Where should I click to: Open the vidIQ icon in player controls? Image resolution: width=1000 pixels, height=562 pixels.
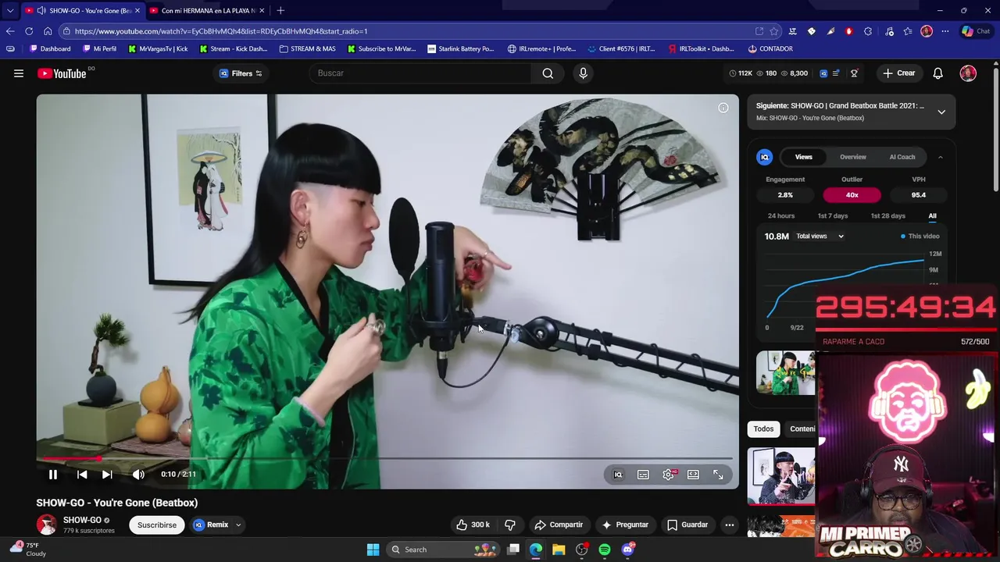(x=618, y=475)
